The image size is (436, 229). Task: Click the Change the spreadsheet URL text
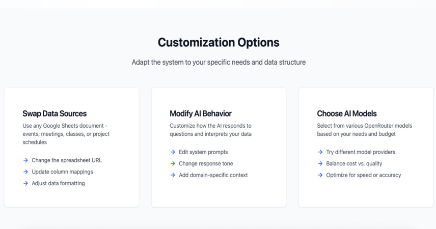click(x=67, y=160)
